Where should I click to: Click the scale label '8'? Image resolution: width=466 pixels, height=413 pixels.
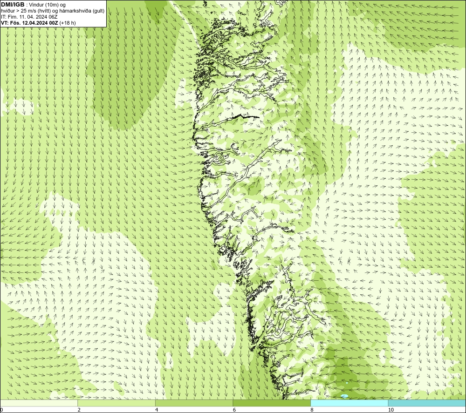312,410
